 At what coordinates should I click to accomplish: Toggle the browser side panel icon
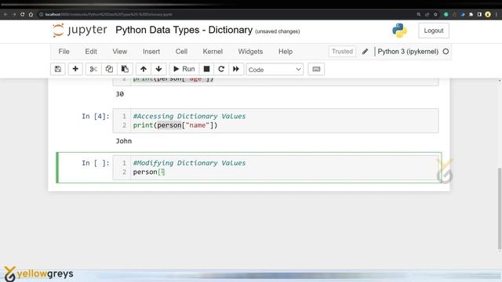(479, 14)
